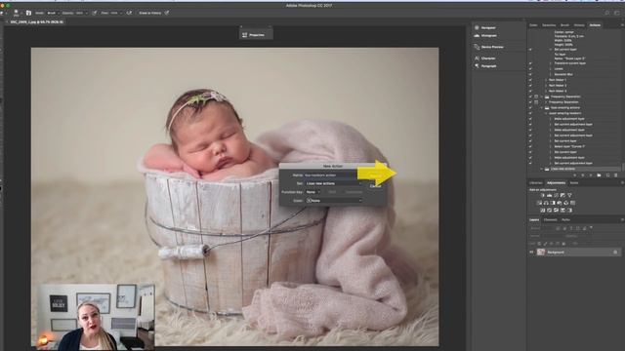Toggle checkmark beside Gaussian Blur step
625x351 pixels.
coord(530,74)
